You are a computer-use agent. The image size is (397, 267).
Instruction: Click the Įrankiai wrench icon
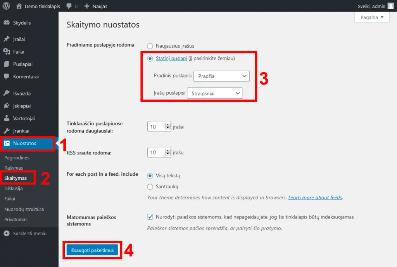coord(7,131)
